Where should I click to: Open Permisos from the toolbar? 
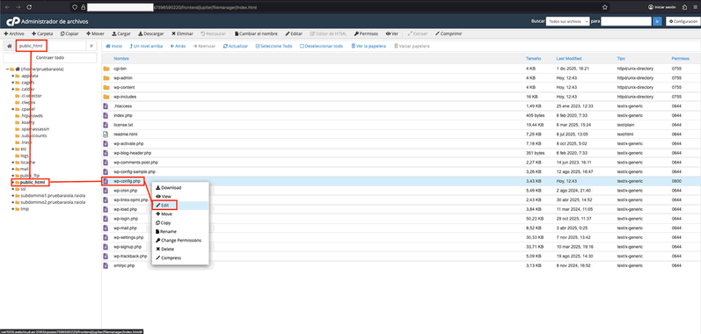pos(366,33)
